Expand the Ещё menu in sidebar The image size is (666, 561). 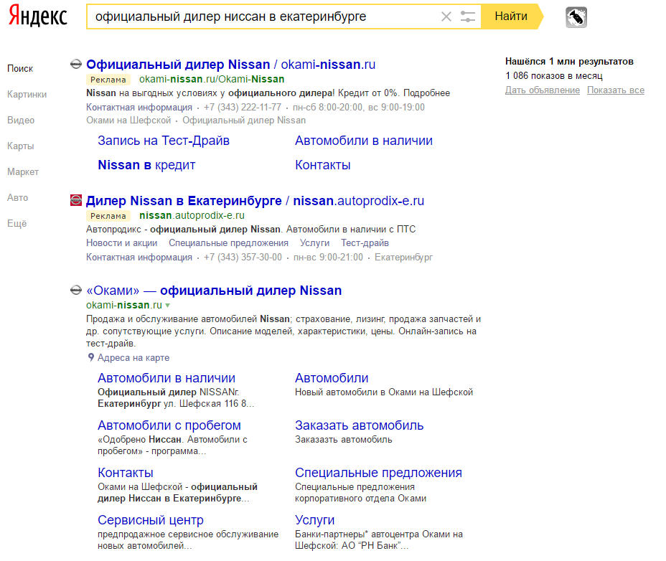(17, 224)
